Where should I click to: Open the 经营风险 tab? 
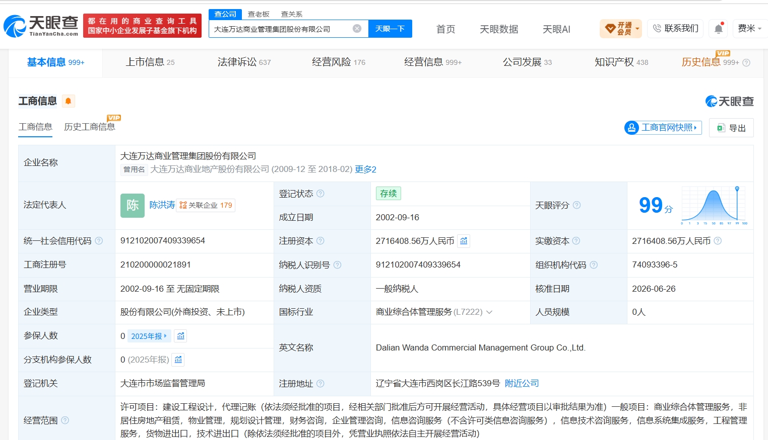(339, 62)
